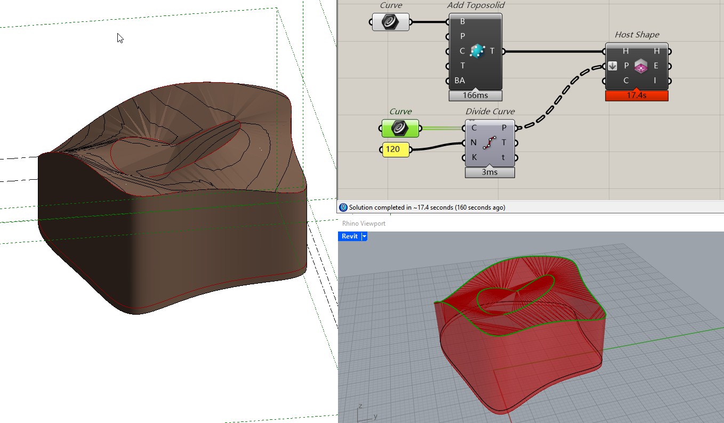Image resolution: width=724 pixels, height=423 pixels.
Task: Click the E output of Host Shape
Action: [x=656, y=66]
